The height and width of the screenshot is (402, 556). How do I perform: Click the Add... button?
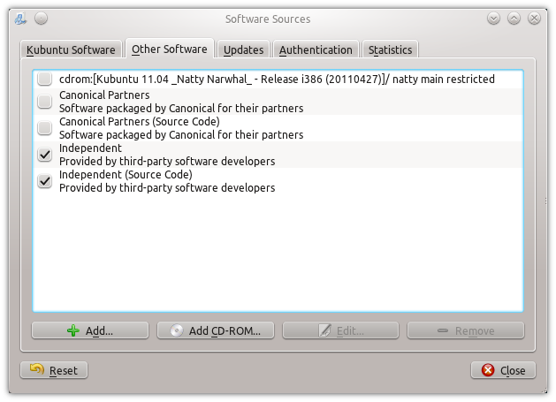[90, 330]
